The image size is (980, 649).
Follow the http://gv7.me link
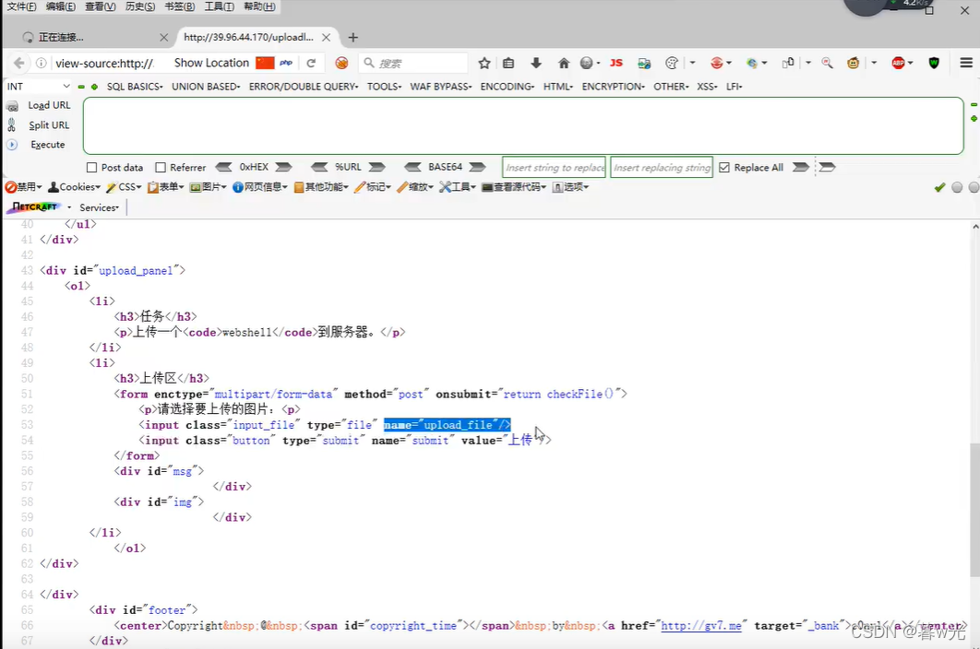(701, 625)
